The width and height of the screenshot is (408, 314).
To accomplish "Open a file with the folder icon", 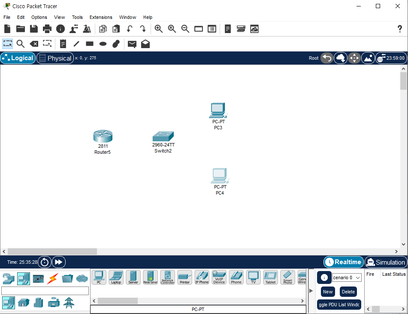I will [x=21, y=29].
